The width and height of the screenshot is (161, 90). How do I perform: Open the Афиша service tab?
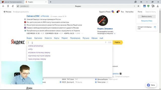tap(94, 38)
